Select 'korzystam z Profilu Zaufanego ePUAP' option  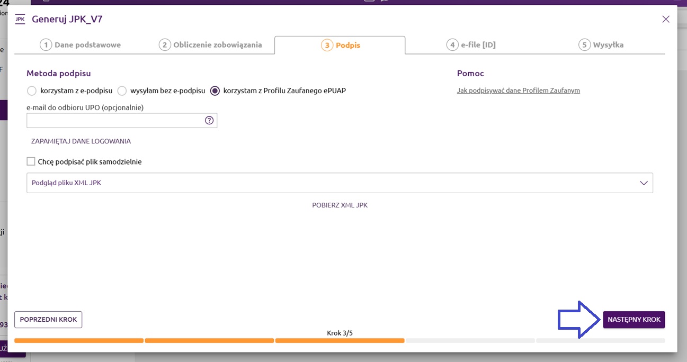(215, 91)
